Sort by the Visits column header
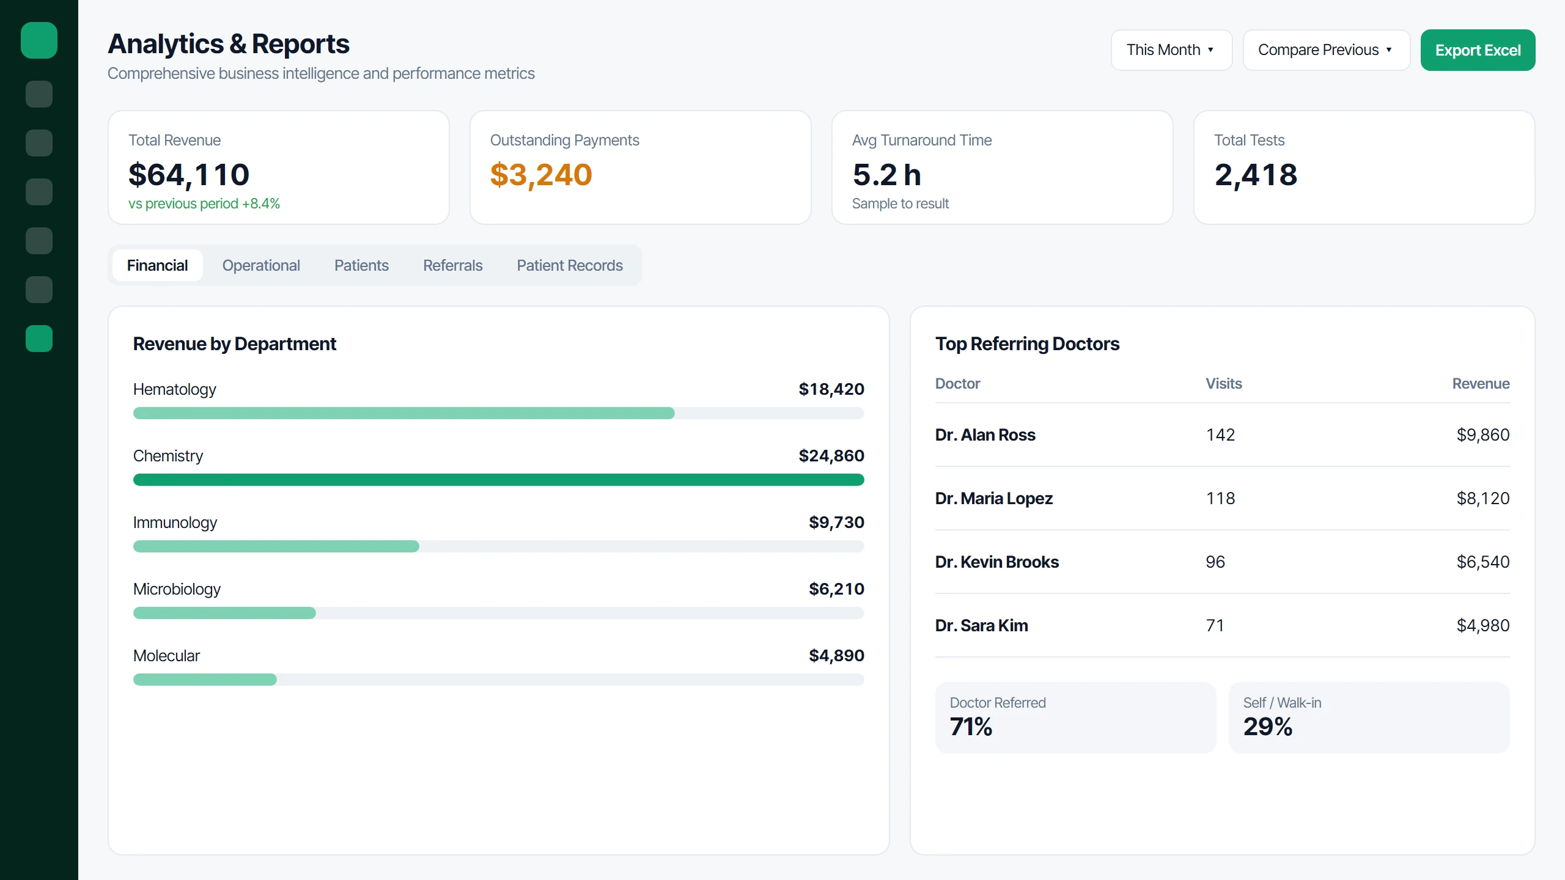This screenshot has width=1565, height=880. click(x=1223, y=384)
